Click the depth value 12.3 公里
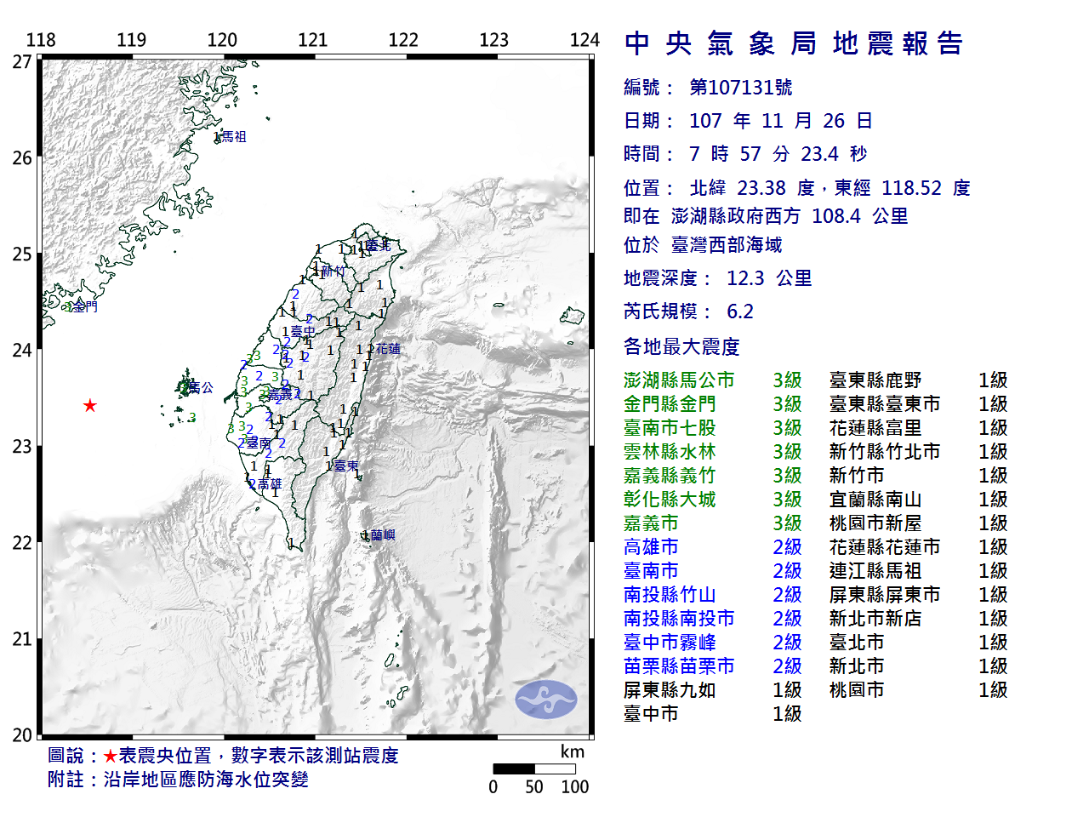Screen dimensions: 1089x817 tap(769, 278)
